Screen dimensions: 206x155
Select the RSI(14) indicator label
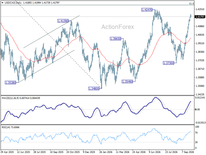pyautogui.click(x=5, y=127)
